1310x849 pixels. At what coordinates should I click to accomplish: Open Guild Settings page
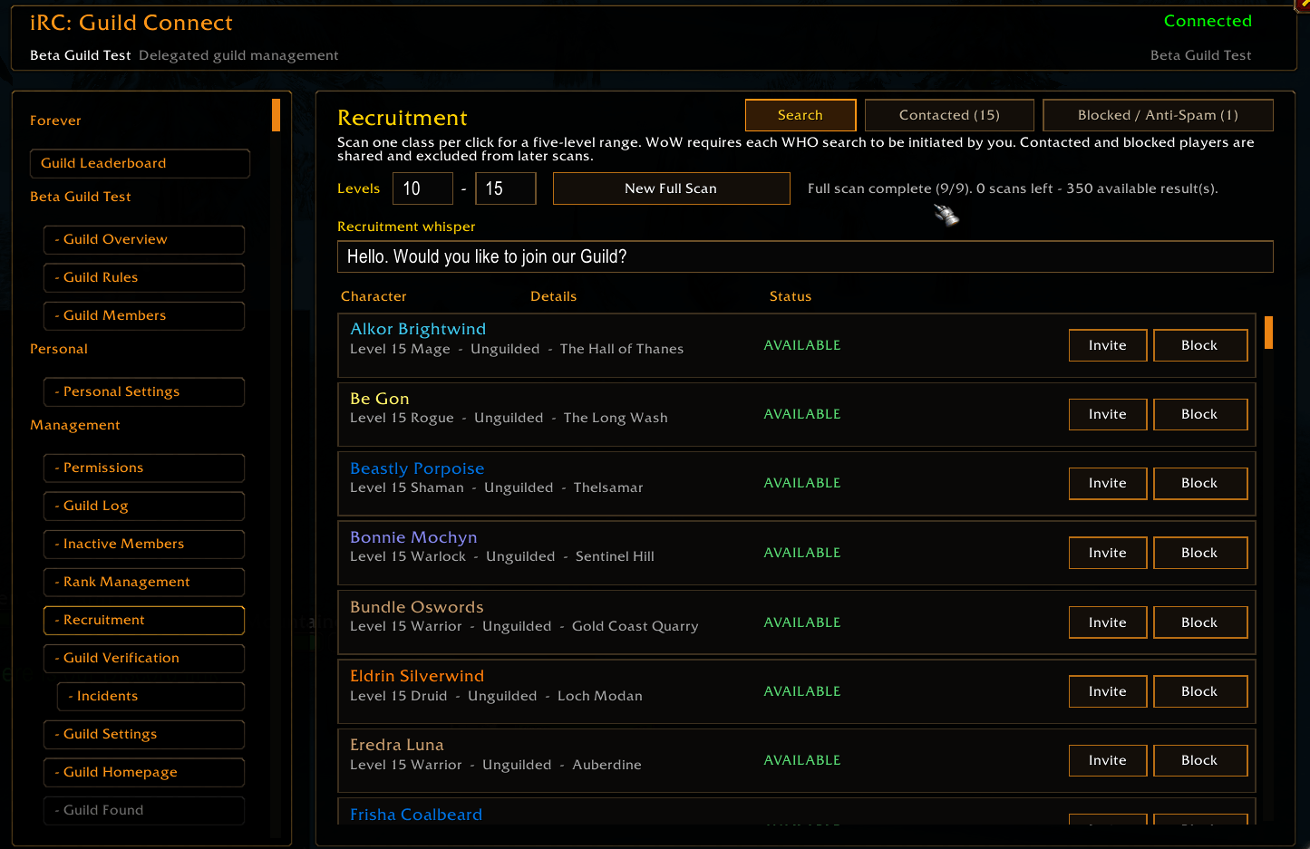pos(144,734)
